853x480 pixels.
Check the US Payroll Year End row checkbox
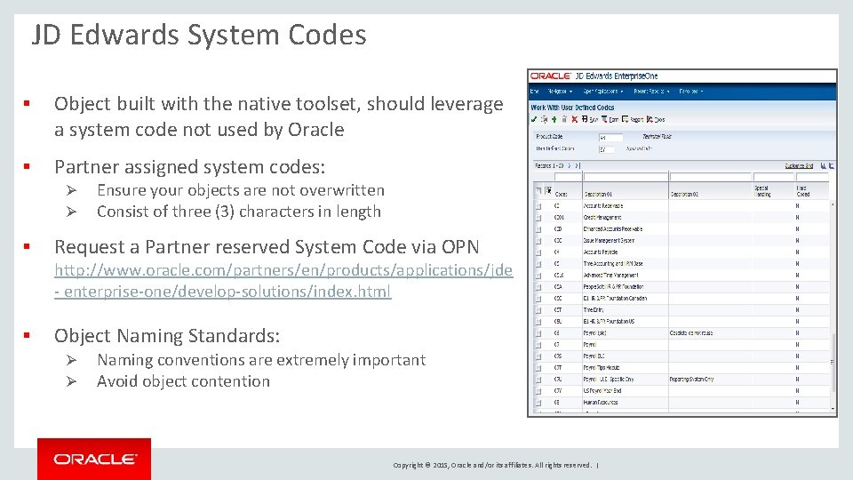point(538,391)
